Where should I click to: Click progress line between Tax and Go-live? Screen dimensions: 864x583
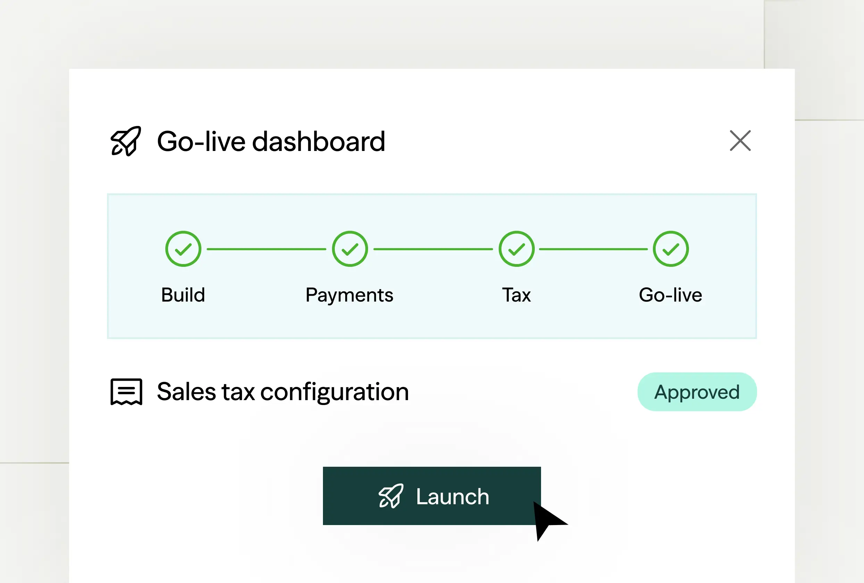point(593,249)
